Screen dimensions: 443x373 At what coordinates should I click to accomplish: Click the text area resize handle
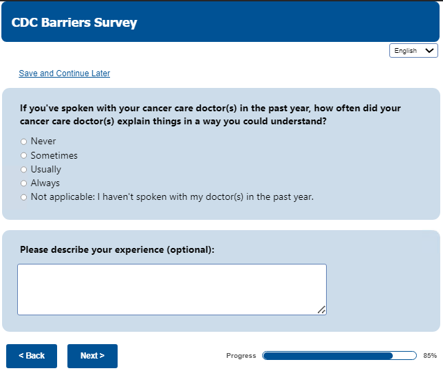(321, 310)
